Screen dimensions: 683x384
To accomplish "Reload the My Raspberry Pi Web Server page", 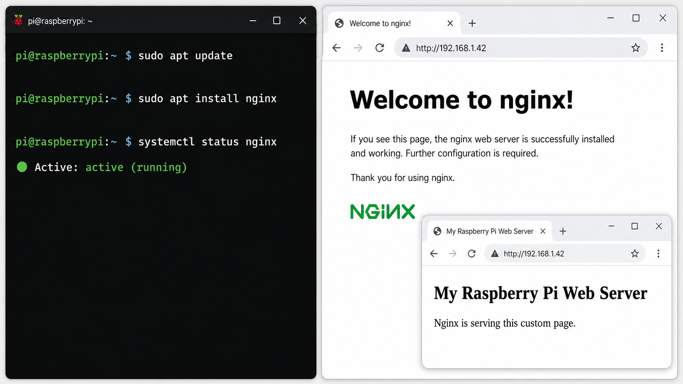I will (x=471, y=254).
